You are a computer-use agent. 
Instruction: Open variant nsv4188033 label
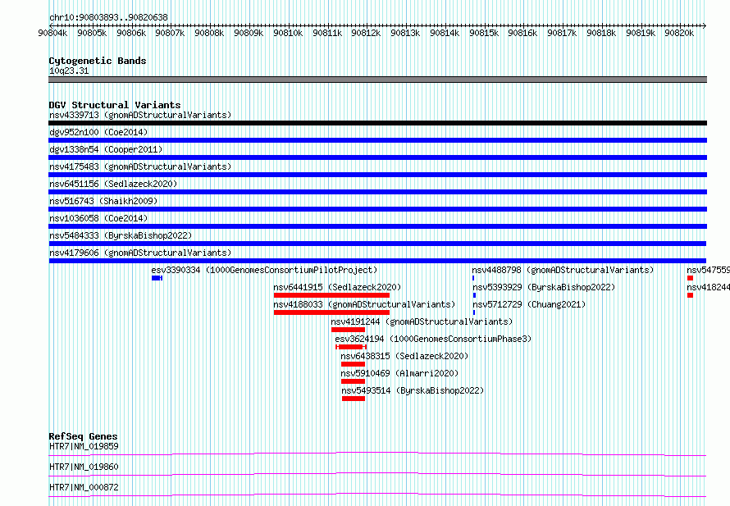(364, 304)
